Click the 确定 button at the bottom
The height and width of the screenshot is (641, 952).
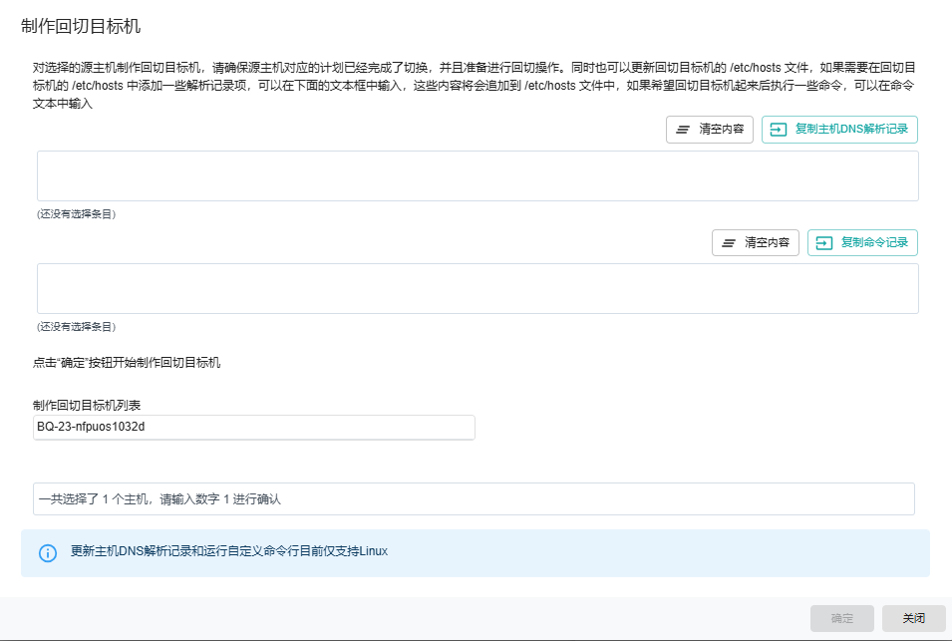pyautogui.click(x=841, y=618)
